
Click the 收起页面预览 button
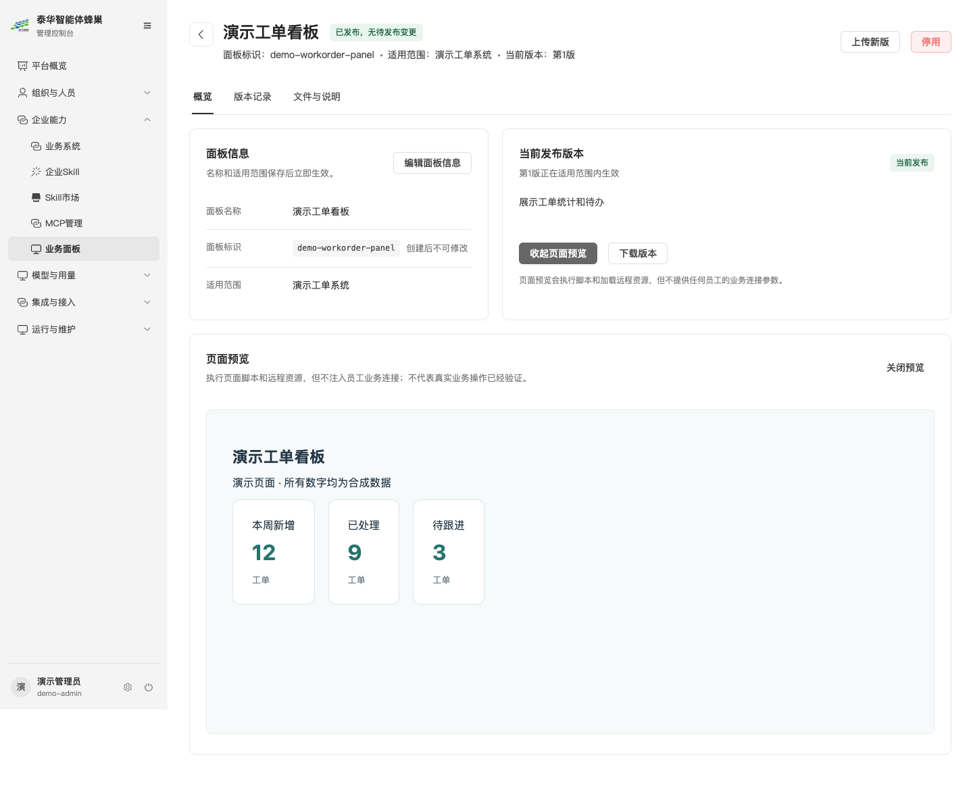point(558,253)
